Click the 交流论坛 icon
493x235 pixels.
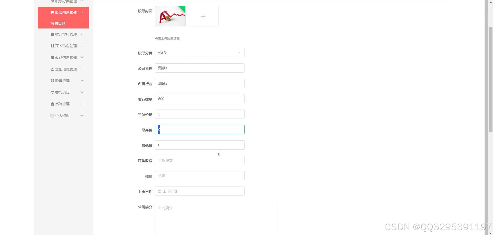52,92
